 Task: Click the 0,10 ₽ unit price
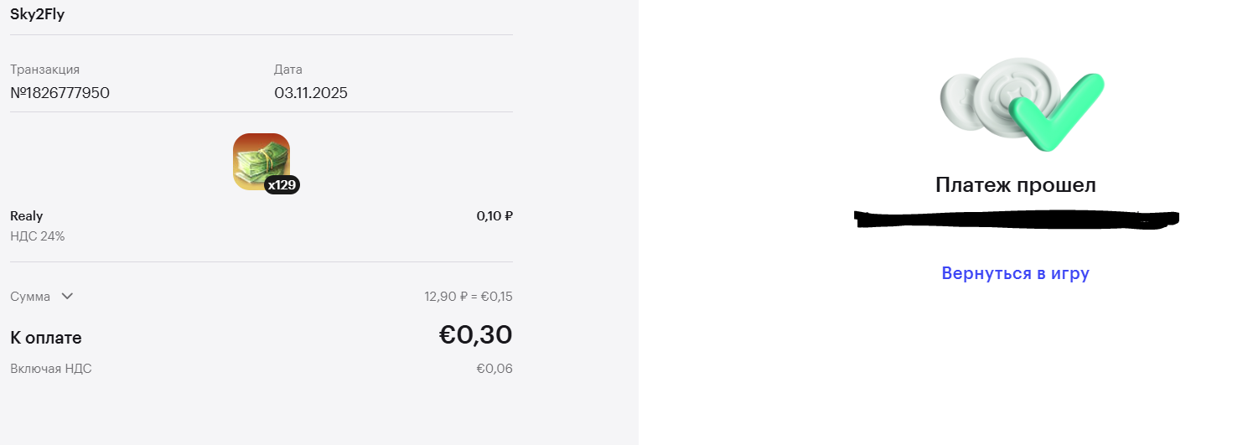click(494, 216)
